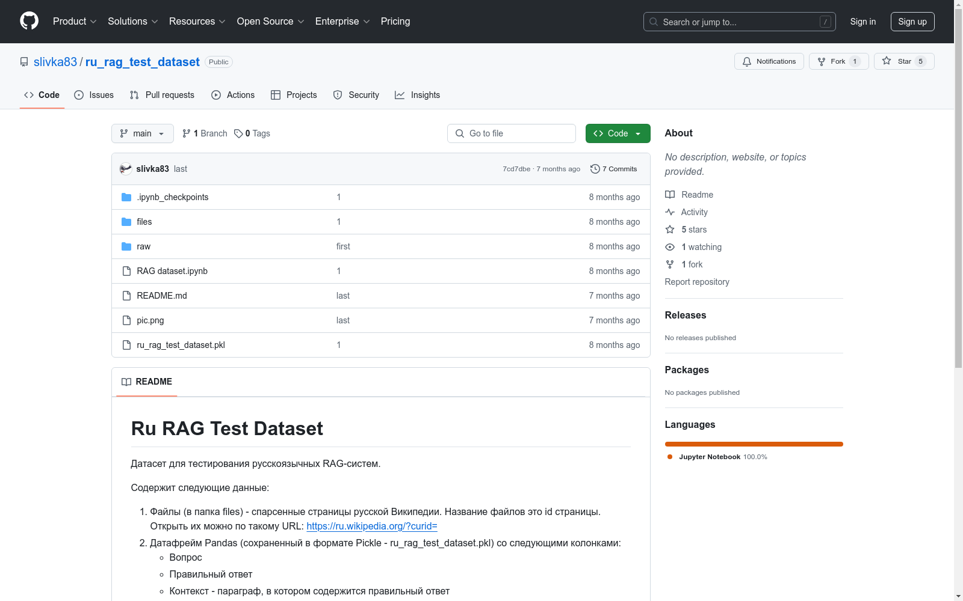
Task: Click the fork icon beside 1 fork
Action: (670, 264)
